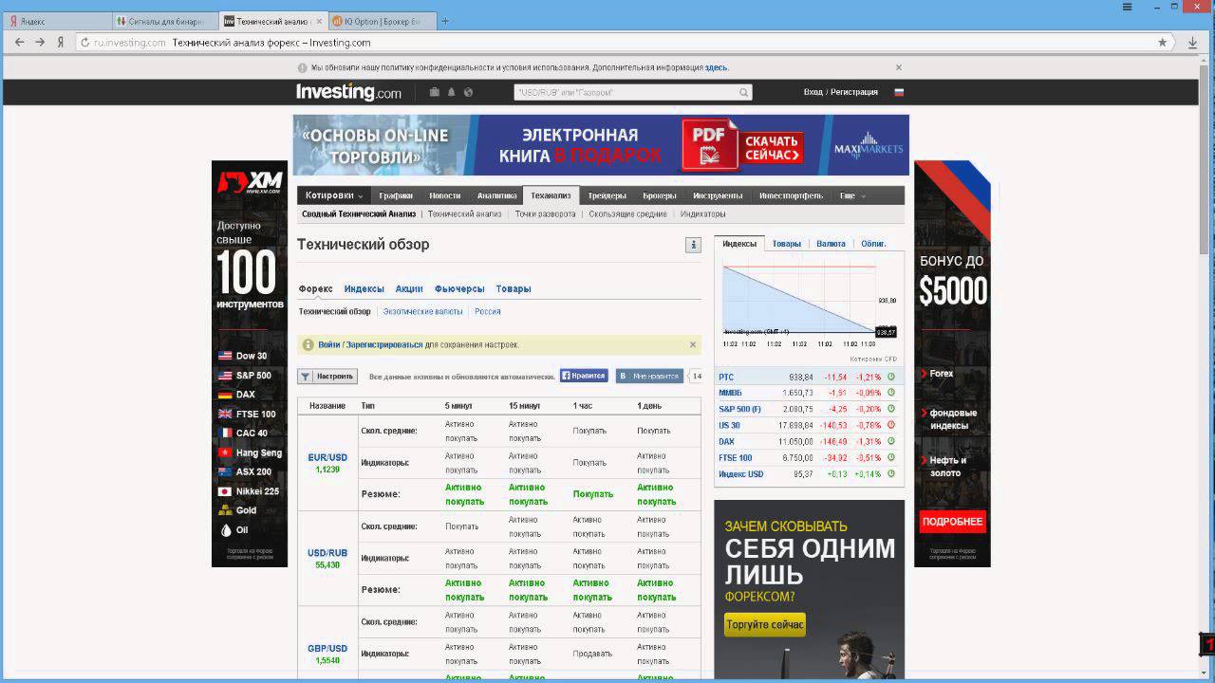Open the Индикаторы submenu link

click(x=702, y=214)
